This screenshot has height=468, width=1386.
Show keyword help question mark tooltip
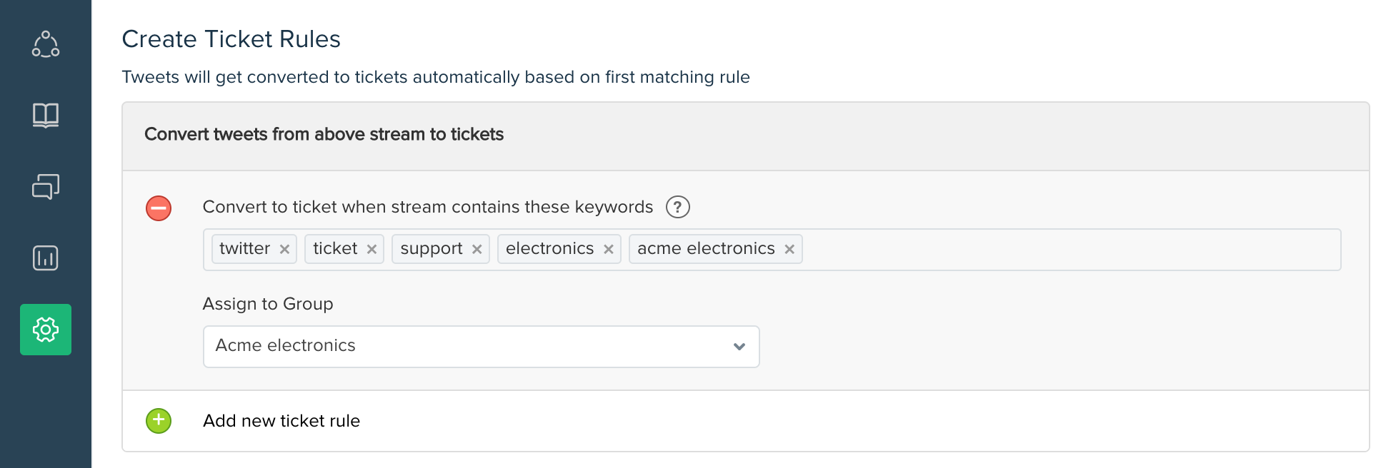(677, 207)
